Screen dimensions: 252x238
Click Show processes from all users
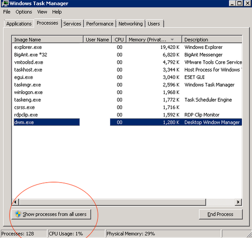[x=51, y=214]
